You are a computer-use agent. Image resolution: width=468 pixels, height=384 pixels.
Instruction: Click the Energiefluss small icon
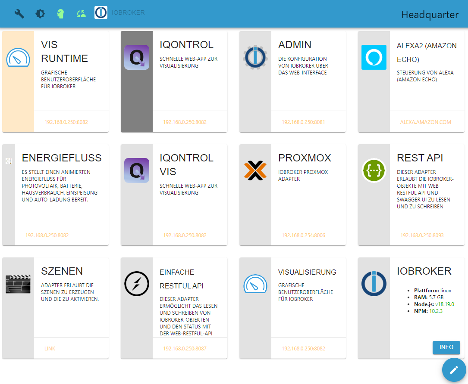(9, 161)
